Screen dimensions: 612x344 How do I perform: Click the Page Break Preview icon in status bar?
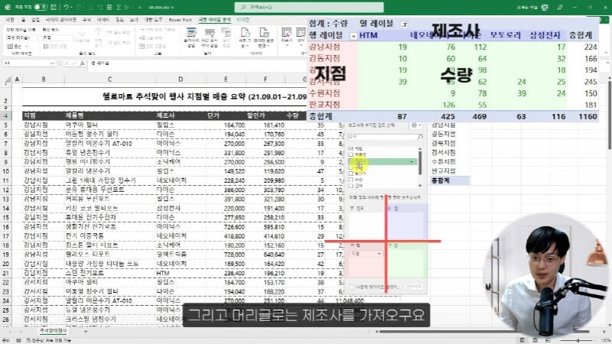[x=548, y=340]
